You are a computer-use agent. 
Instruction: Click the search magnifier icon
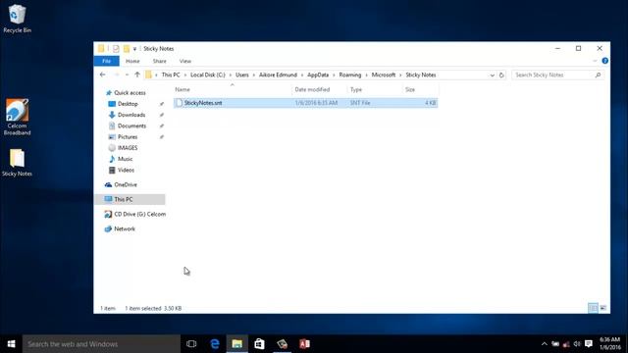tap(598, 75)
